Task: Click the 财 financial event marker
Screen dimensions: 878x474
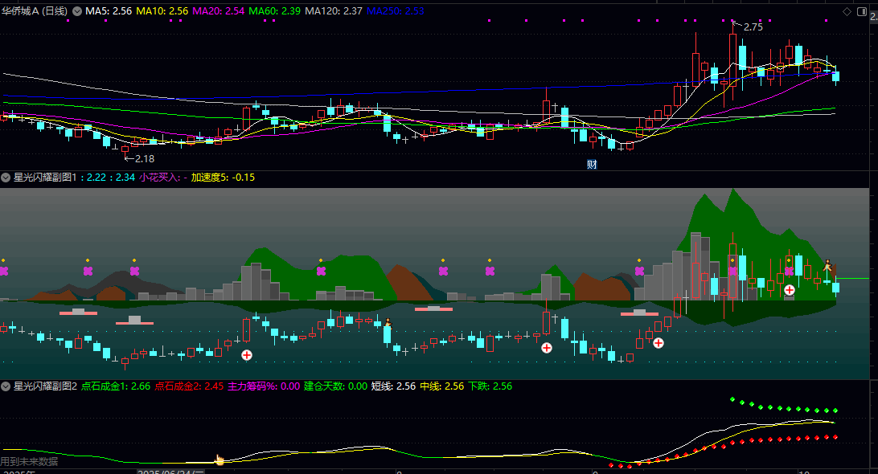Action: pyautogui.click(x=592, y=165)
